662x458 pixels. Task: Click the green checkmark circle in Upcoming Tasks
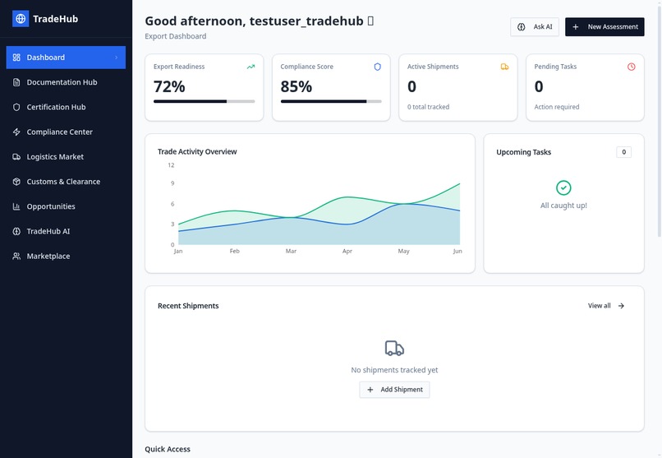563,187
